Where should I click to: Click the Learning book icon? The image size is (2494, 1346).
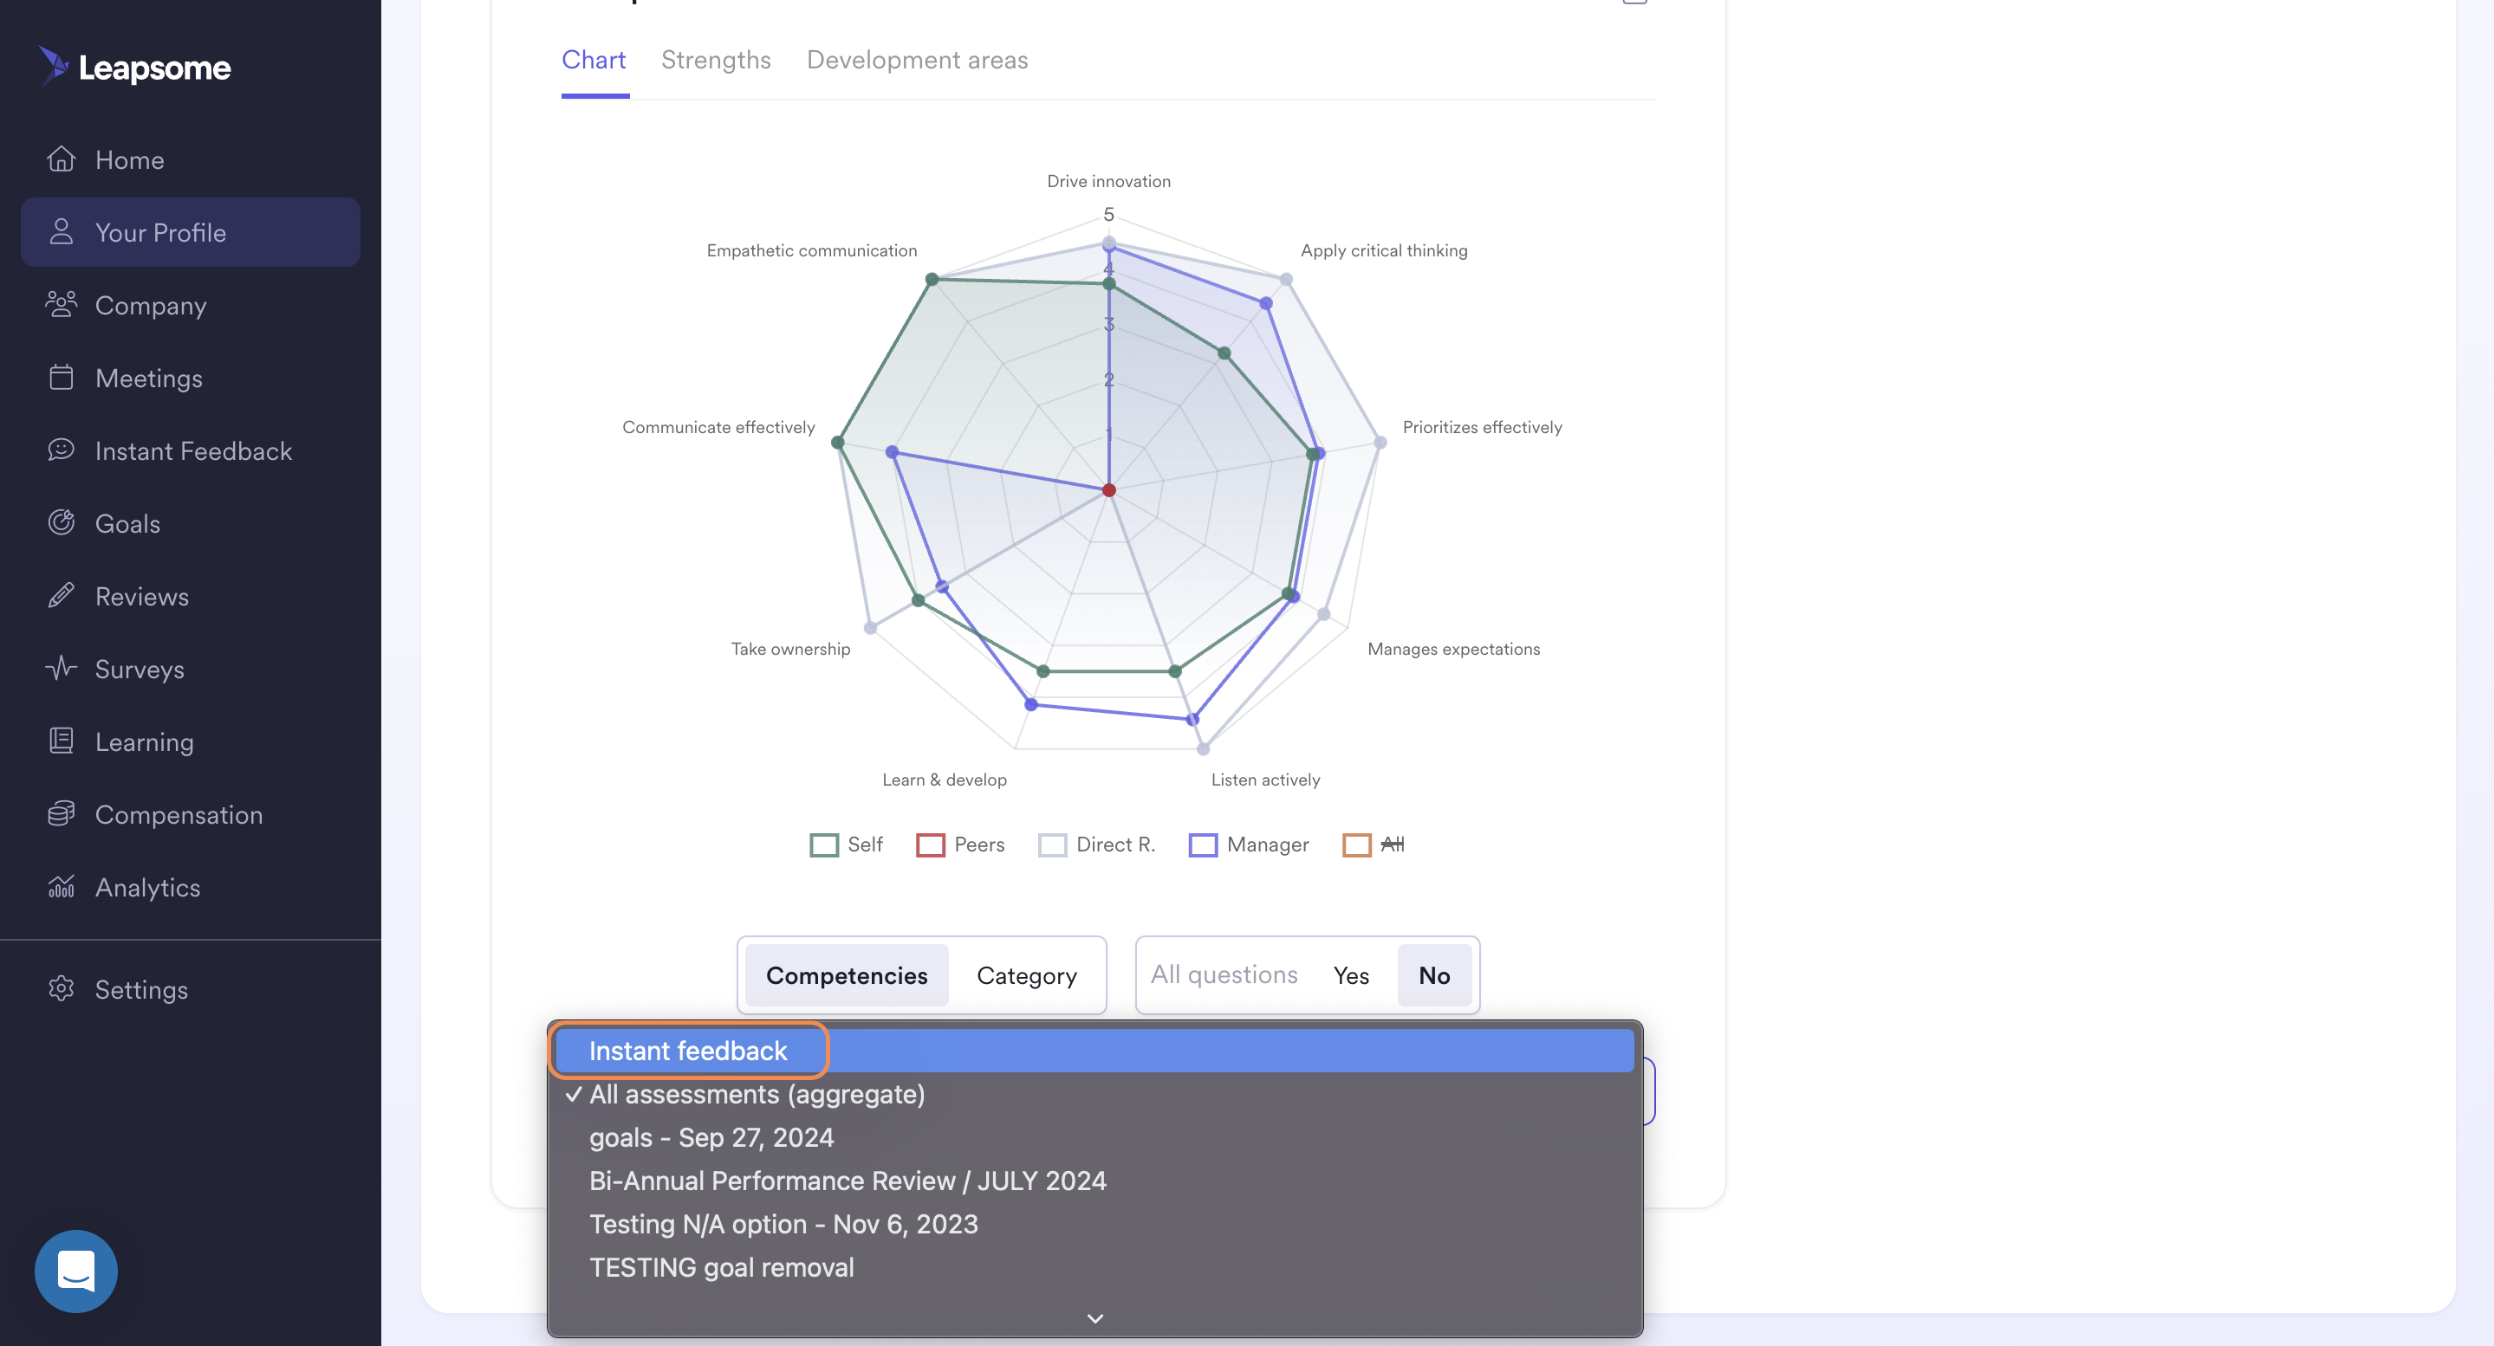pos(61,741)
